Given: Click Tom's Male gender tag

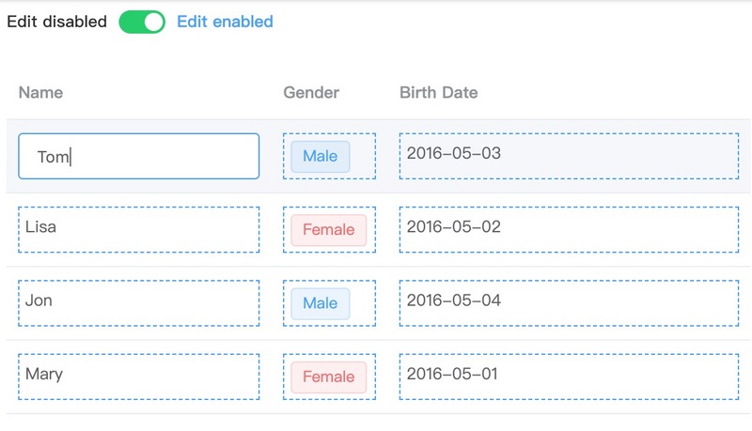Looking at the screenshot, I should tap(320, 156).
